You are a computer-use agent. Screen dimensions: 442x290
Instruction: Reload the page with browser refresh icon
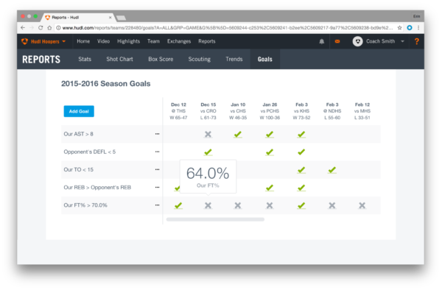(x=41, y=27)
